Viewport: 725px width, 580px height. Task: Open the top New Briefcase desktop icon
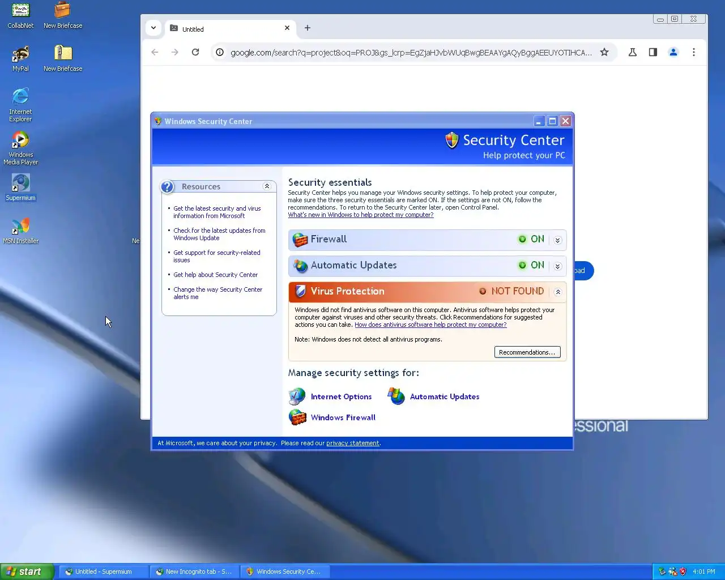coord(63,15)
